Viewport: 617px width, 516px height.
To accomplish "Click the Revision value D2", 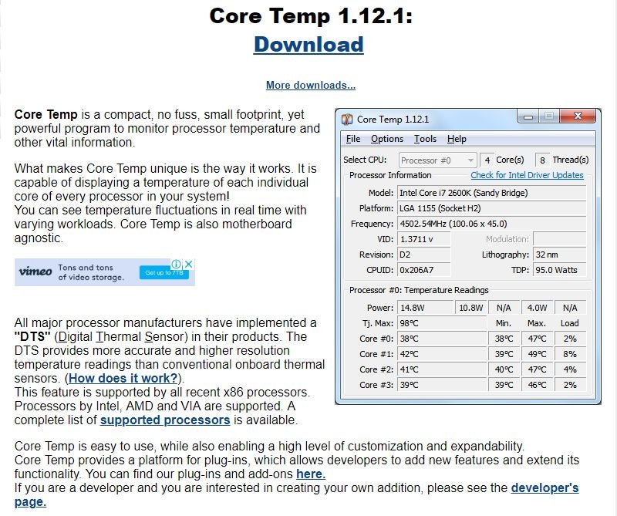I will 423,255.
